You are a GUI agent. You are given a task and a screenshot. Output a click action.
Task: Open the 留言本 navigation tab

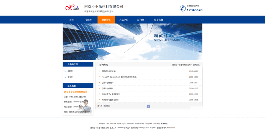coord(89,20)
